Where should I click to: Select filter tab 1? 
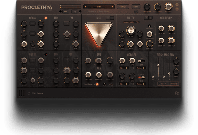pos(146,18)
